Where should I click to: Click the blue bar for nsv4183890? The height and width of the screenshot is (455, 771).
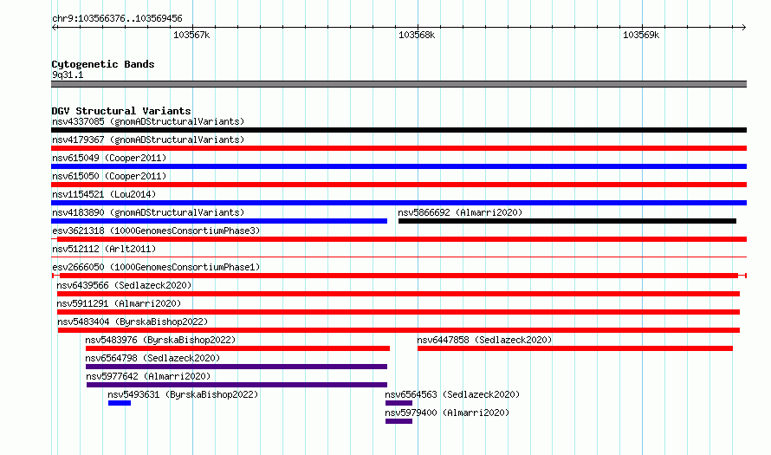pyautogui.click(x=219, y=221)
